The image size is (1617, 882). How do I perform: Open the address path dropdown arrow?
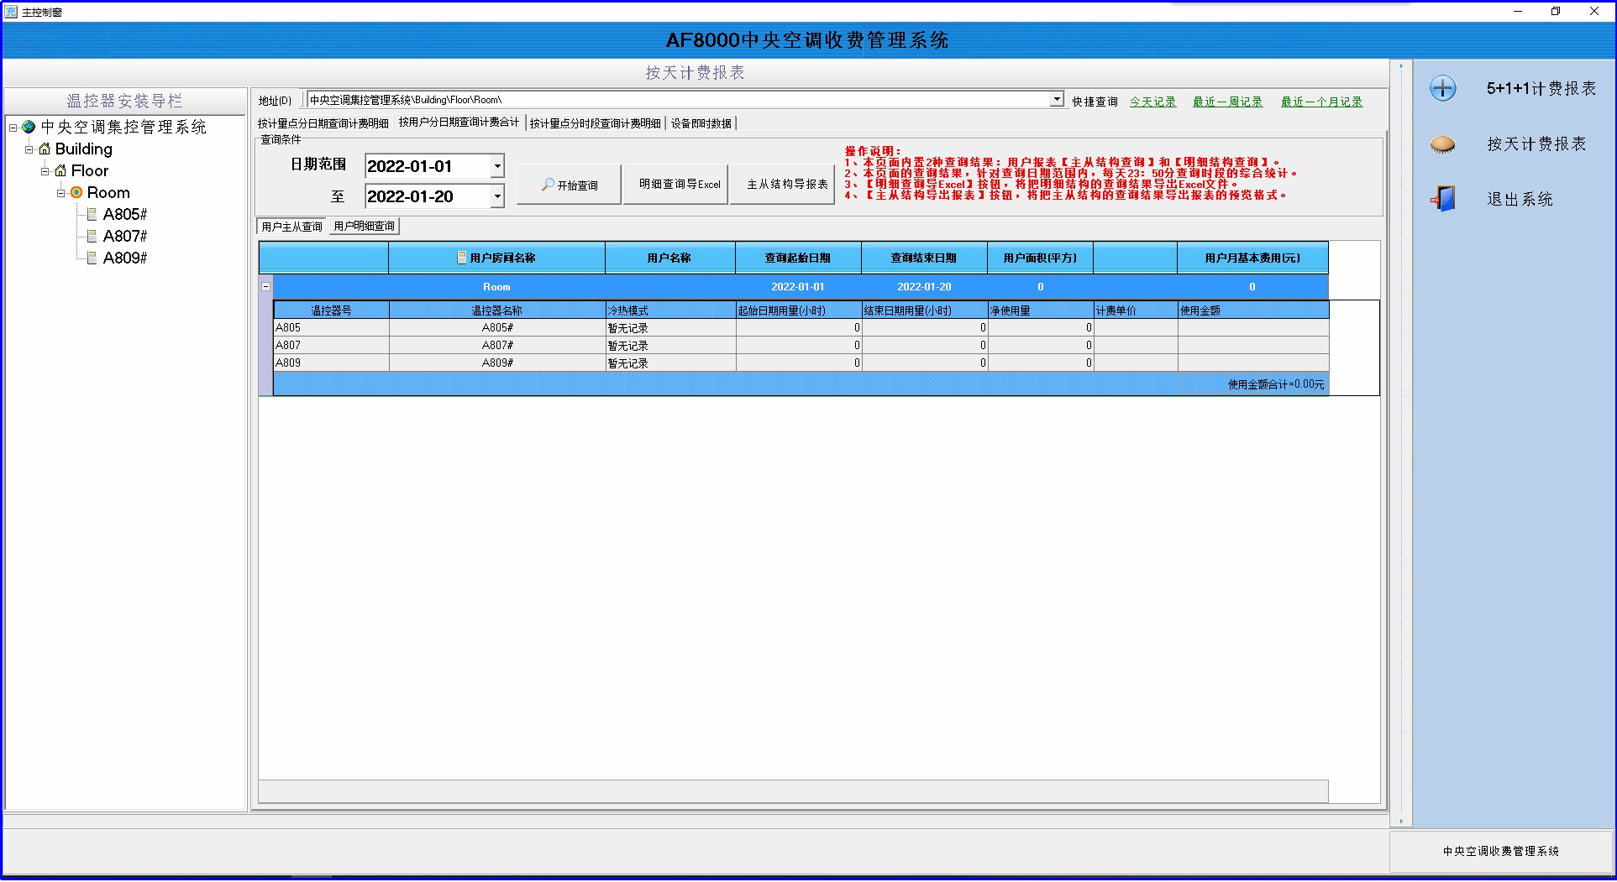point(1057,99)
